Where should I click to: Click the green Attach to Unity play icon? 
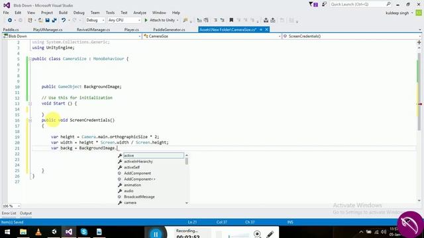pyautogui.click(x=146, y=20)
